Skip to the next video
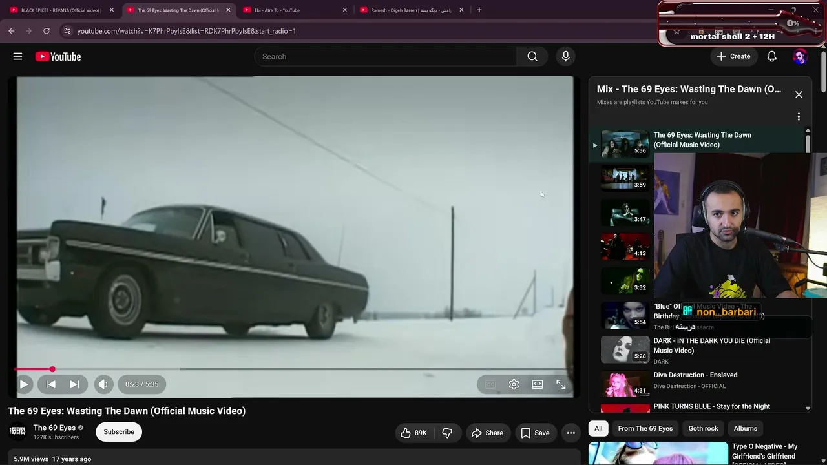827x465 pixels. coord(74,384)
